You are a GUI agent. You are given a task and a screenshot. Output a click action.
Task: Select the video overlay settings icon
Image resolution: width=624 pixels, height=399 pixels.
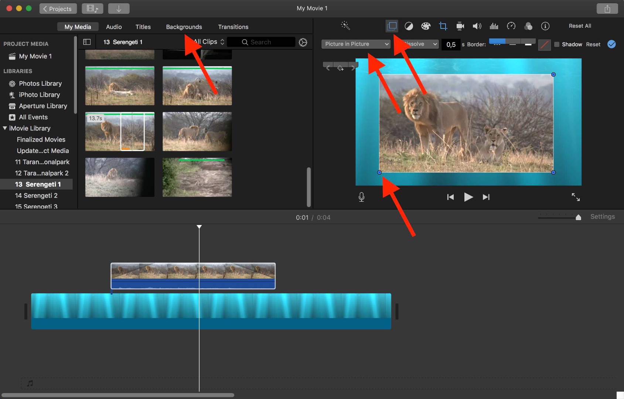tap(392, 26)
